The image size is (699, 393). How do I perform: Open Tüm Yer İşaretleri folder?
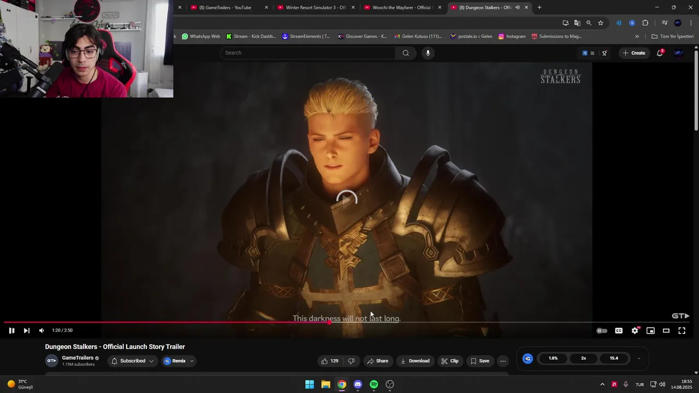672,37
